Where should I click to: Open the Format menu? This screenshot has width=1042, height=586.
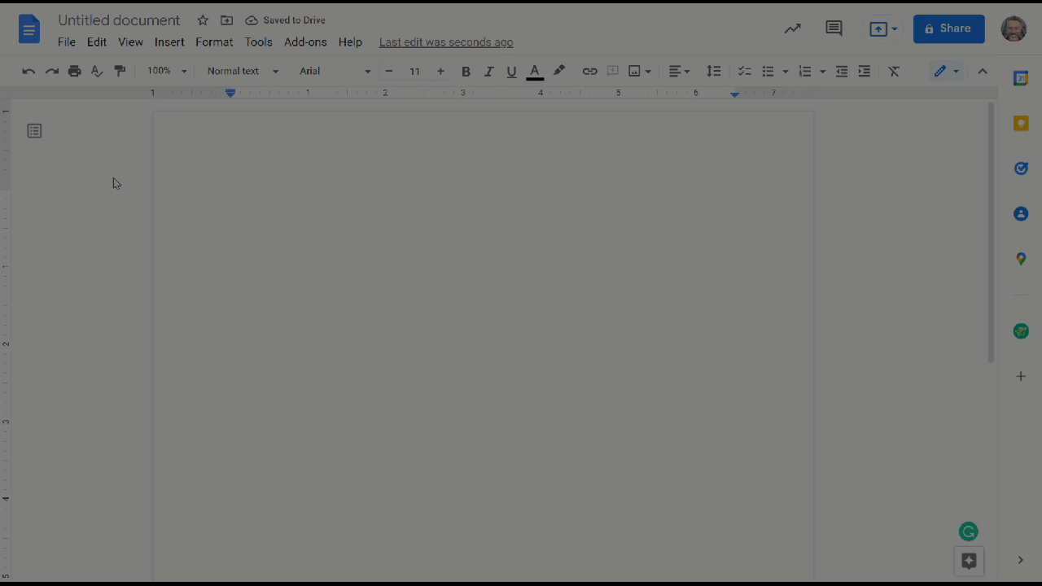click(214, 42)
